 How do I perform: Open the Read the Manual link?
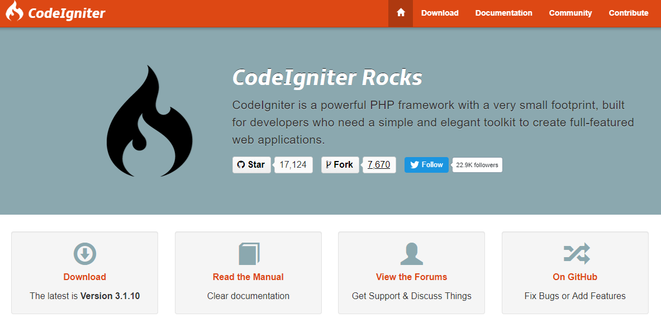tap(248, 277)
